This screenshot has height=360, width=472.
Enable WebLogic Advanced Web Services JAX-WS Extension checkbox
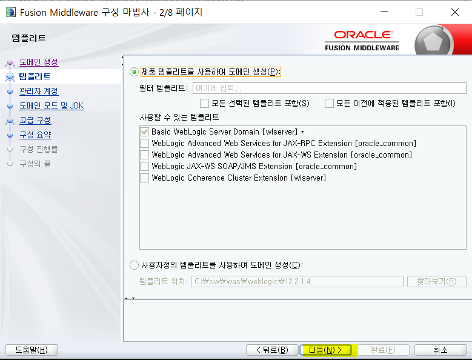[x=144, y=155]
